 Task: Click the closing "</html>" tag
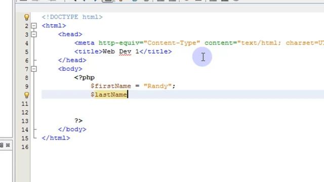[x=56, y=138]
